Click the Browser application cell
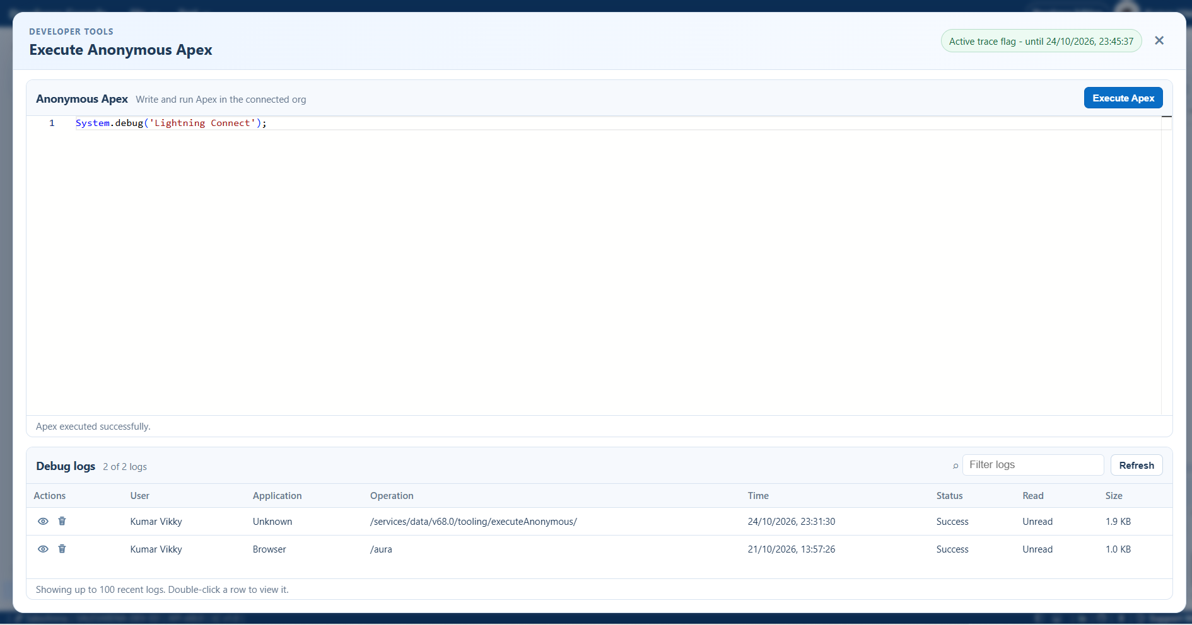Screen dimensions: 1192x625 (269, 549)
